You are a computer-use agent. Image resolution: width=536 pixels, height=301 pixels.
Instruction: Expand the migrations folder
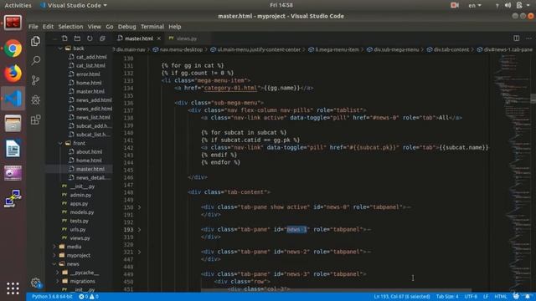(58, 281)
